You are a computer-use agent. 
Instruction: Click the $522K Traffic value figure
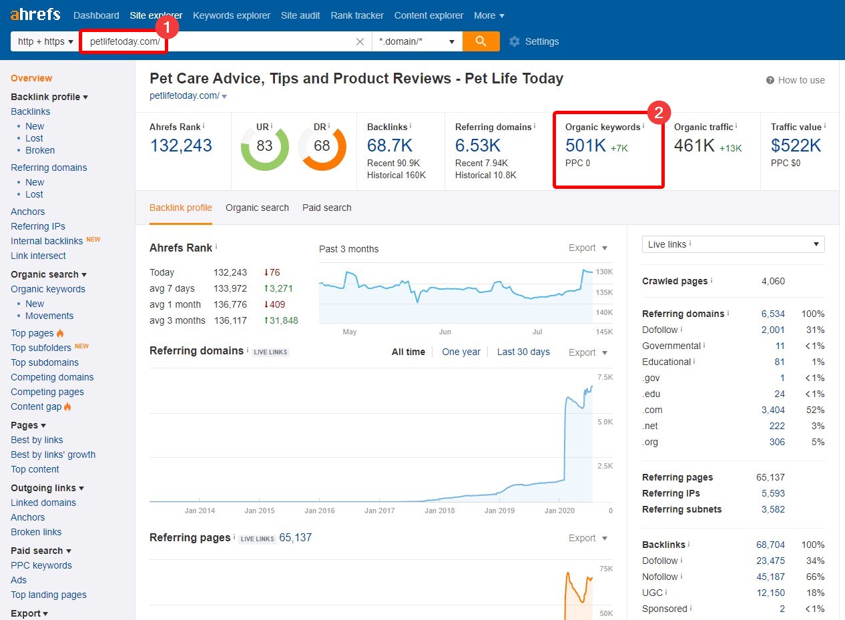point(796,145)
